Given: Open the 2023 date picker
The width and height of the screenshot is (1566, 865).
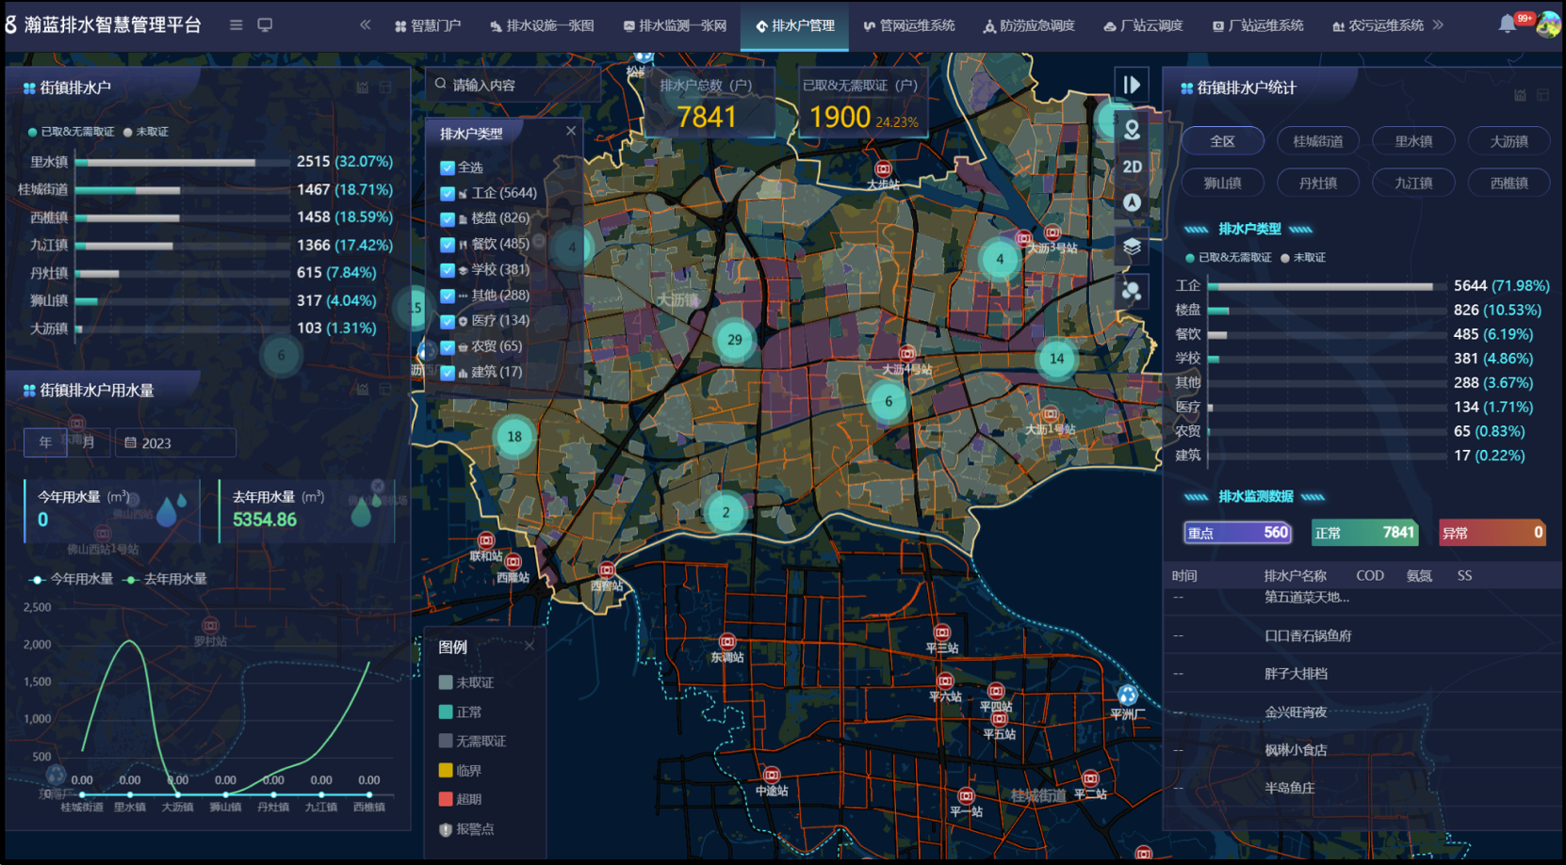Looking at the screenshot, I should coord(175,442).
